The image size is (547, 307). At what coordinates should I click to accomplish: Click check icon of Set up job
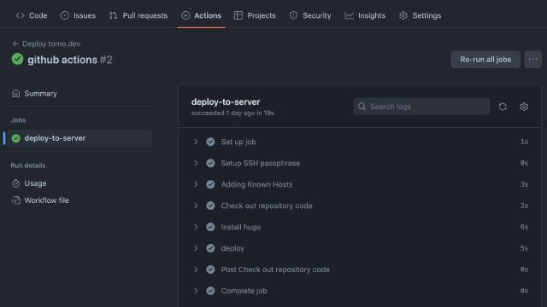pyautogui.click(x=210, y=142)
